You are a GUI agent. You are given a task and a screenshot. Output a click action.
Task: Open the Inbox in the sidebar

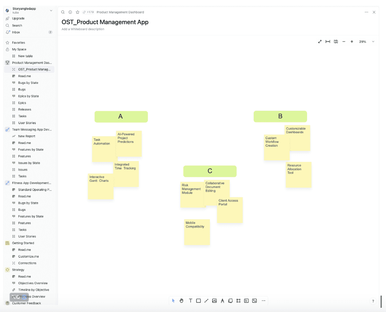16,32
